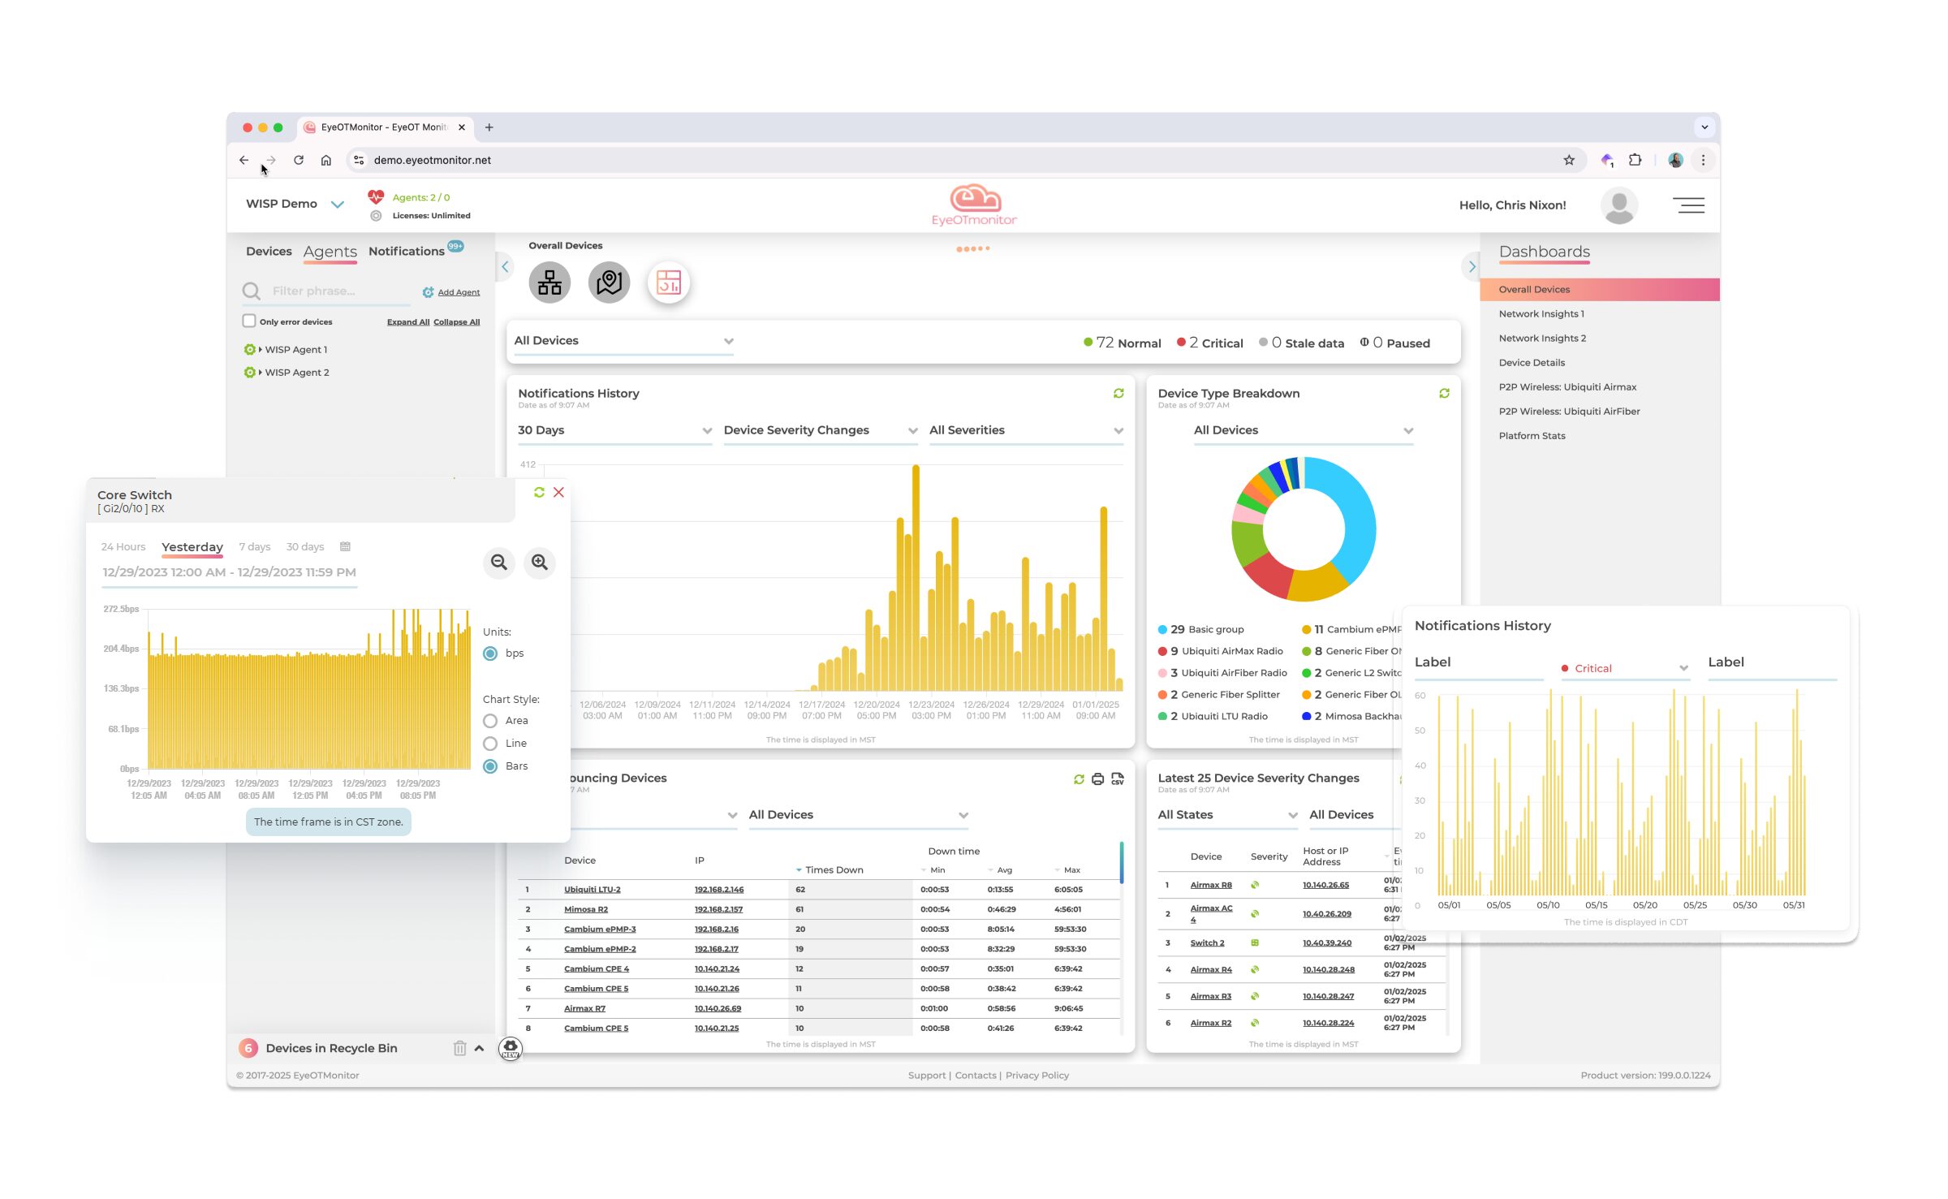Collapse the Dashboards panel arrow

point(1471,266)
